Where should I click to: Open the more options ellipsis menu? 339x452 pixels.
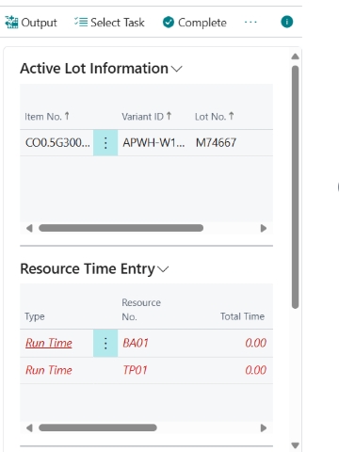point(250,23)
